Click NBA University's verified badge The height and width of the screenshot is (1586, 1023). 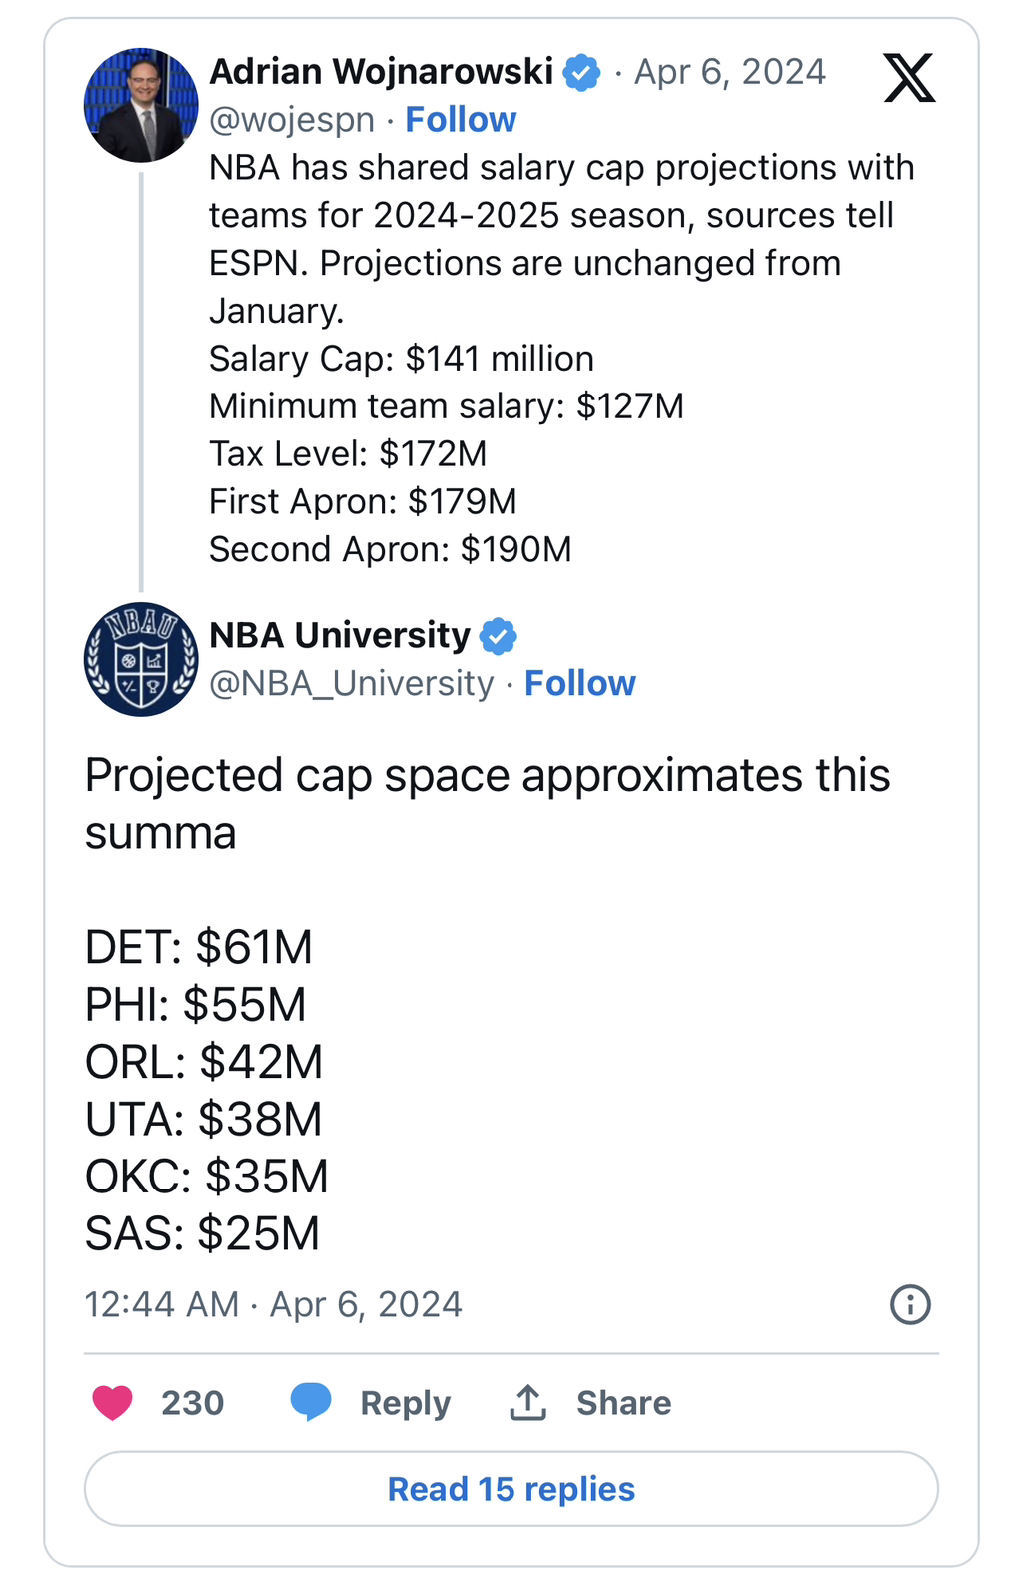[499, 636]
